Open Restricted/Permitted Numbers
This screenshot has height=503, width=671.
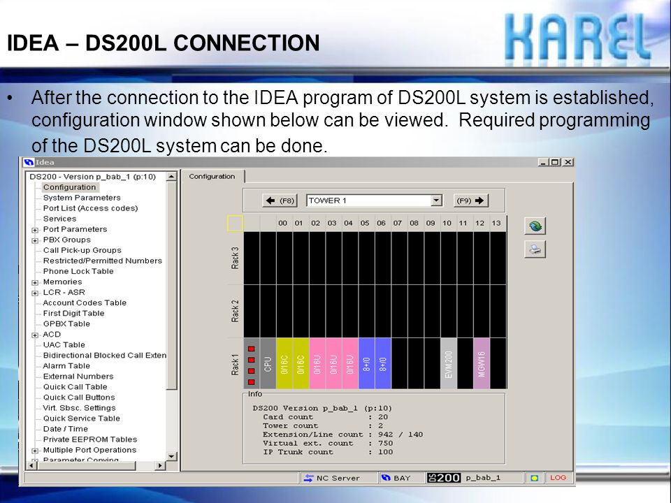point(103,261)
